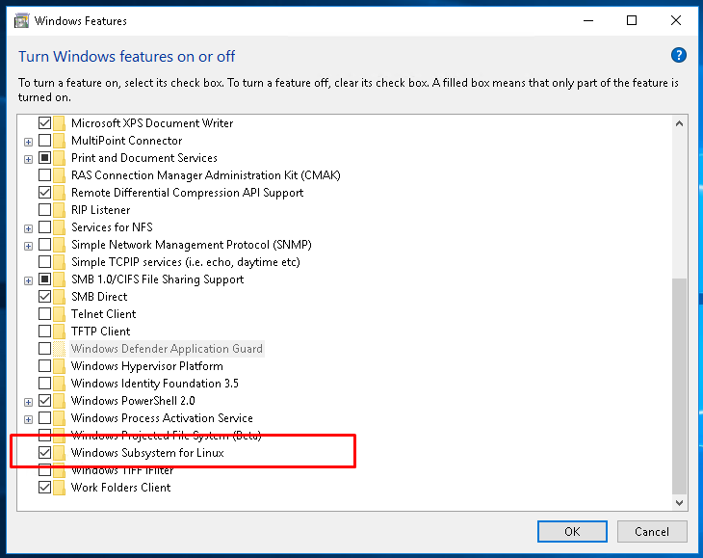The width and height of the screenshot is (703, 558).
Task: Click greyed icon beside Windows Defender Application Guard
Action: click(59, 349)
